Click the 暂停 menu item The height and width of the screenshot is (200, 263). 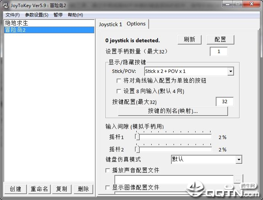tap(58, 15)
